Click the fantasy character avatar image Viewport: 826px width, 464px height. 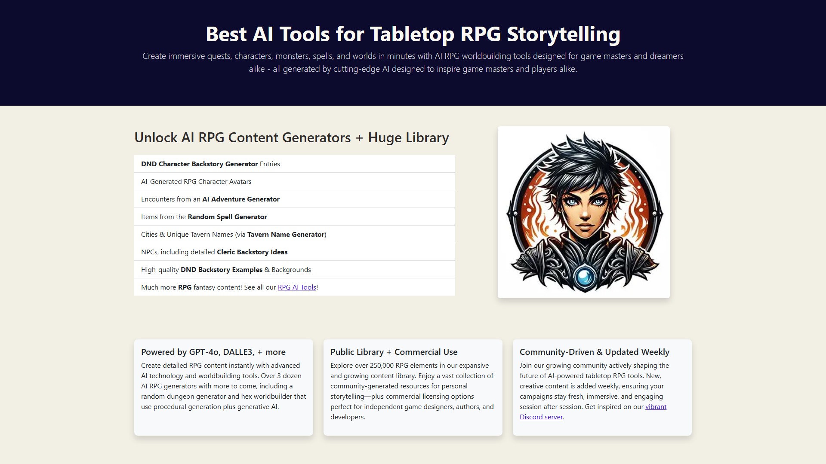[x=584, y=212]
